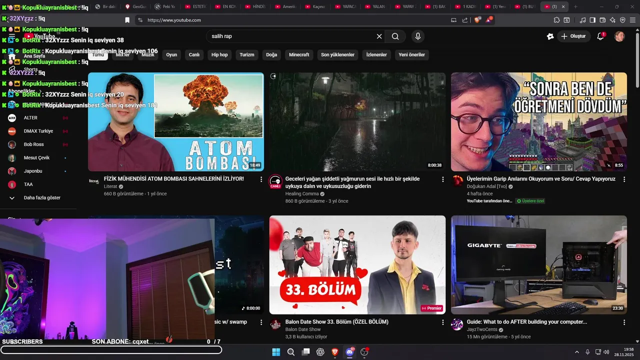
Task: Switch to the GeoGu browser tab
Action: (x=135, y=6)
